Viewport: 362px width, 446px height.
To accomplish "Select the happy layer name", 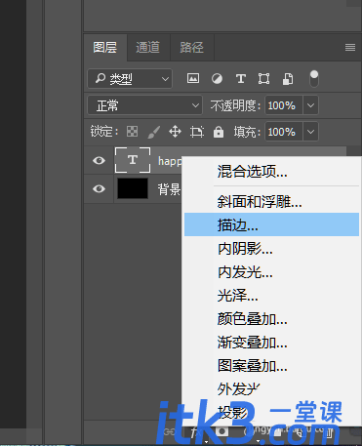I will pyautogui.click(x=170, y=161).
